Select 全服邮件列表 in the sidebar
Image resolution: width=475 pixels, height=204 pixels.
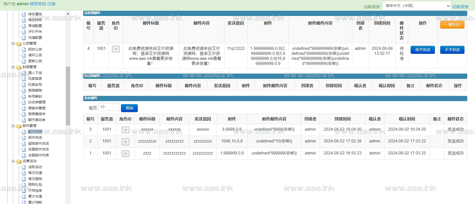point(38,155)
